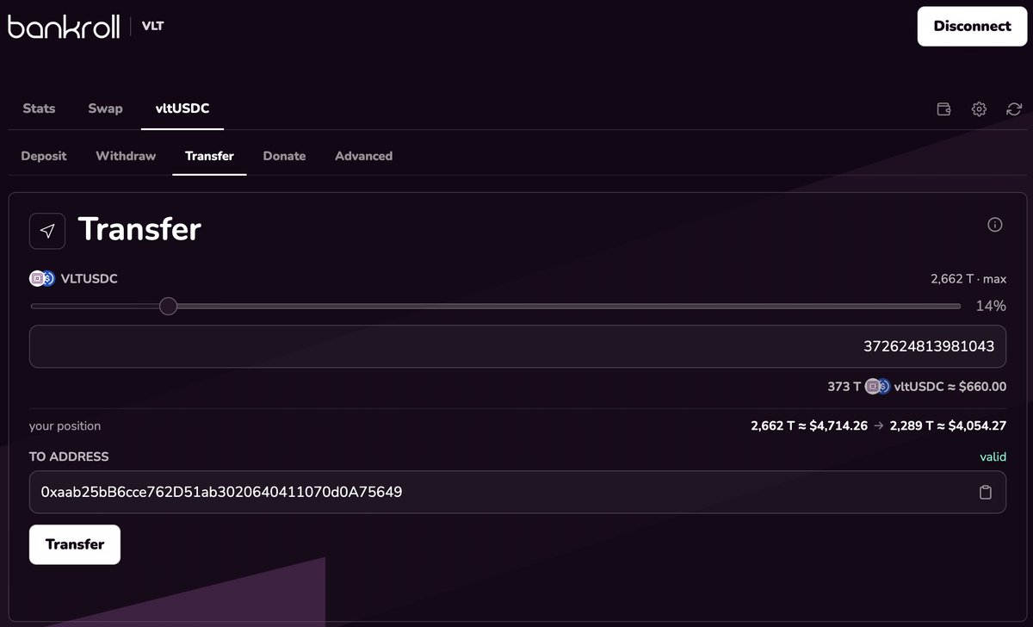This screenshot has height=627, width=1033.
Task: Click the paste clipboard icon in the address field
Action: pyautogui.click(x=986, y=493)
